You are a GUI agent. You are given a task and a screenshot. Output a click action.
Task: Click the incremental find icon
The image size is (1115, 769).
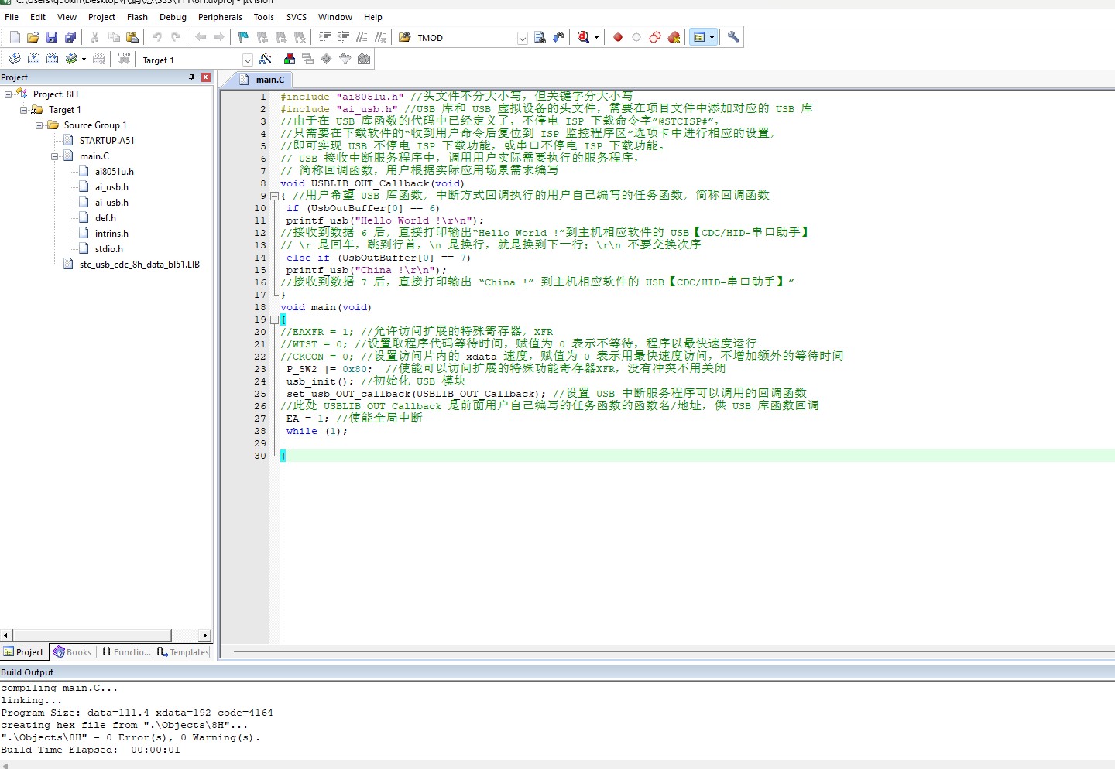(558, 37)
